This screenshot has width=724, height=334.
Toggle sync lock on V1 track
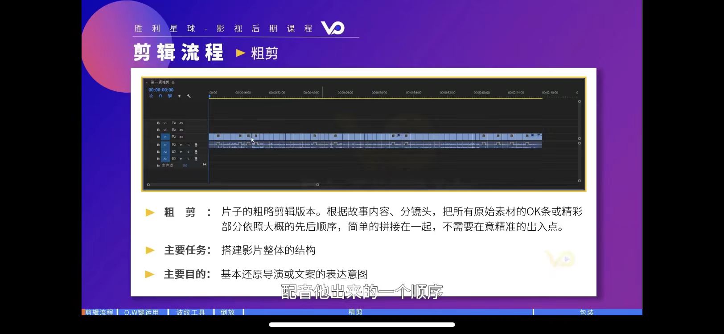[174, 137]
